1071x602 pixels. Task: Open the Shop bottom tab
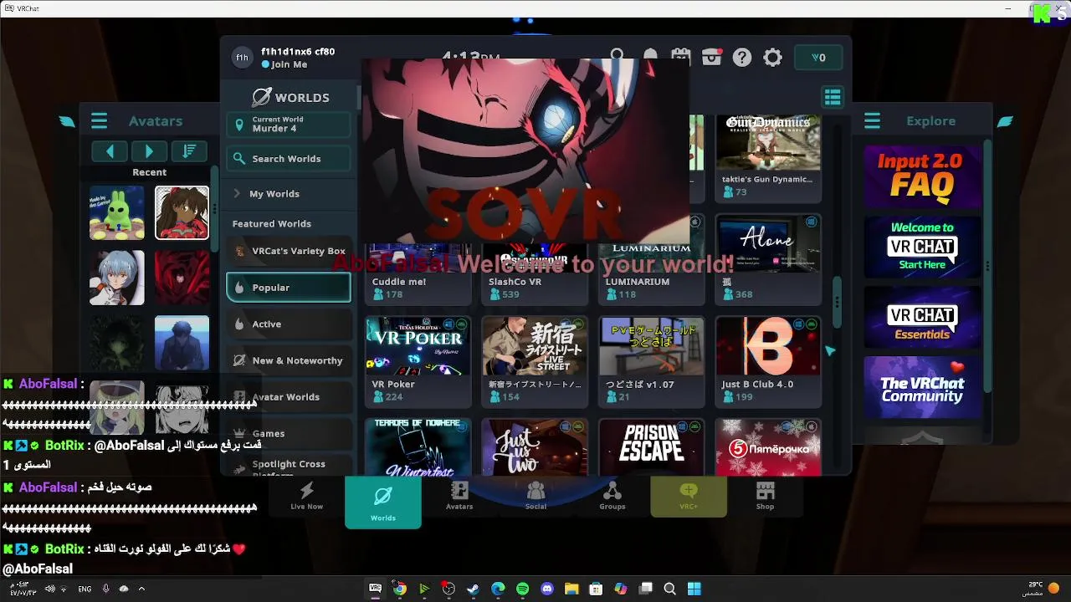click(765, 496)
